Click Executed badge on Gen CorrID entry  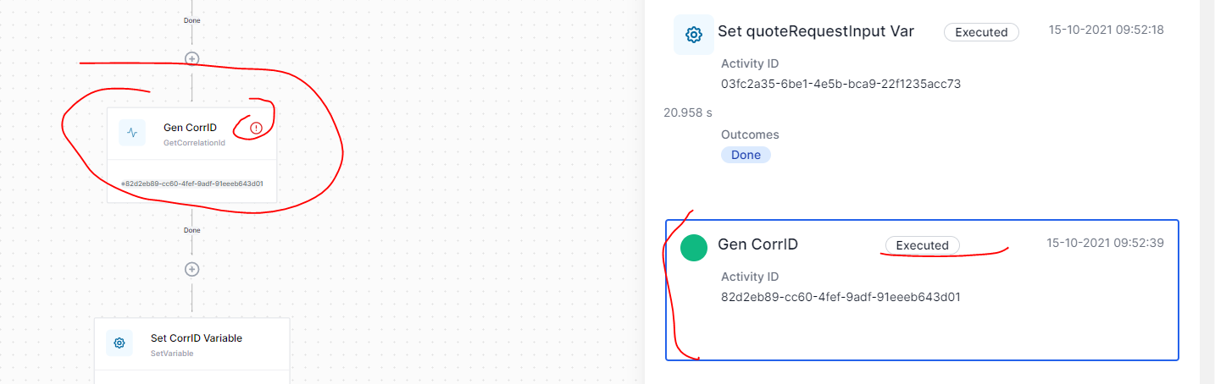coord(922,245)
